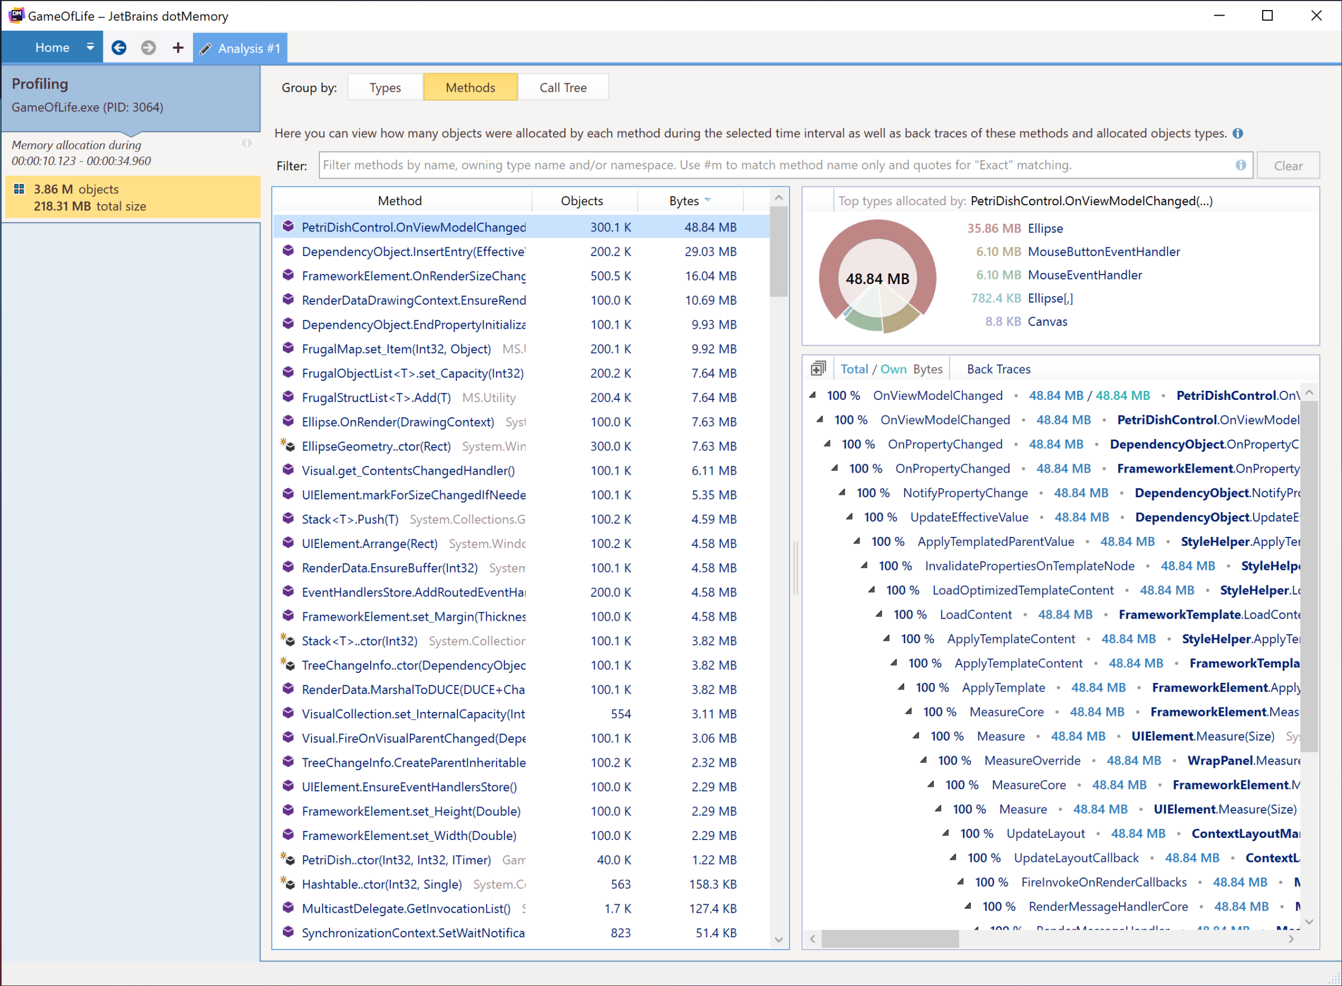Screen dimensions: 1342x986
Task: Click the navigate back arrow icon
Action: [x=119, y=48]
